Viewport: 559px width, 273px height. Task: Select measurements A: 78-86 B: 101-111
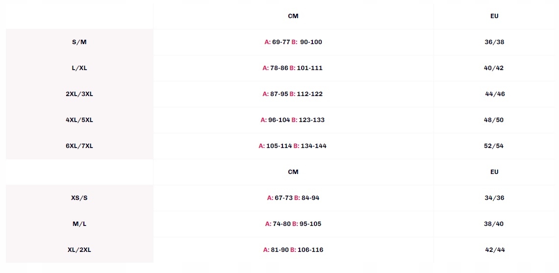click(x=293, y=68)
